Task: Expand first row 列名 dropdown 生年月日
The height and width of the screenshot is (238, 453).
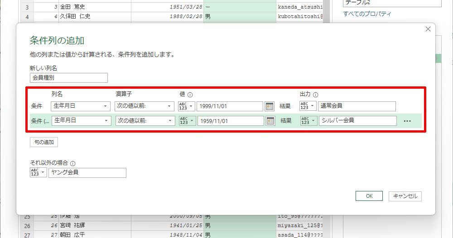Action: [x=81, y=106]
